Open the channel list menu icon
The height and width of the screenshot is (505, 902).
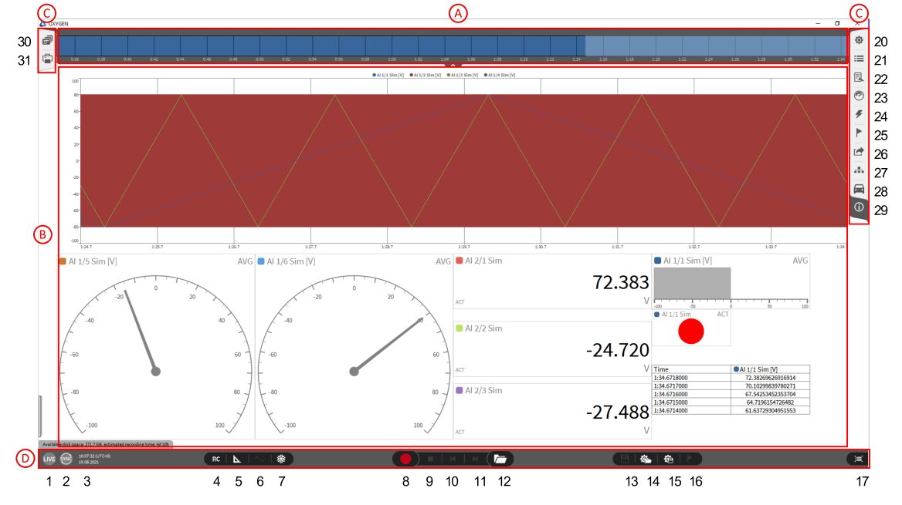[858, 59]
